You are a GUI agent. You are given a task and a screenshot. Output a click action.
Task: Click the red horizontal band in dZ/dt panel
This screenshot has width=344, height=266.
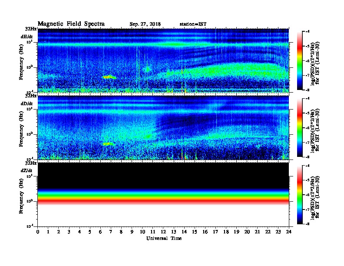pos(163,201)
